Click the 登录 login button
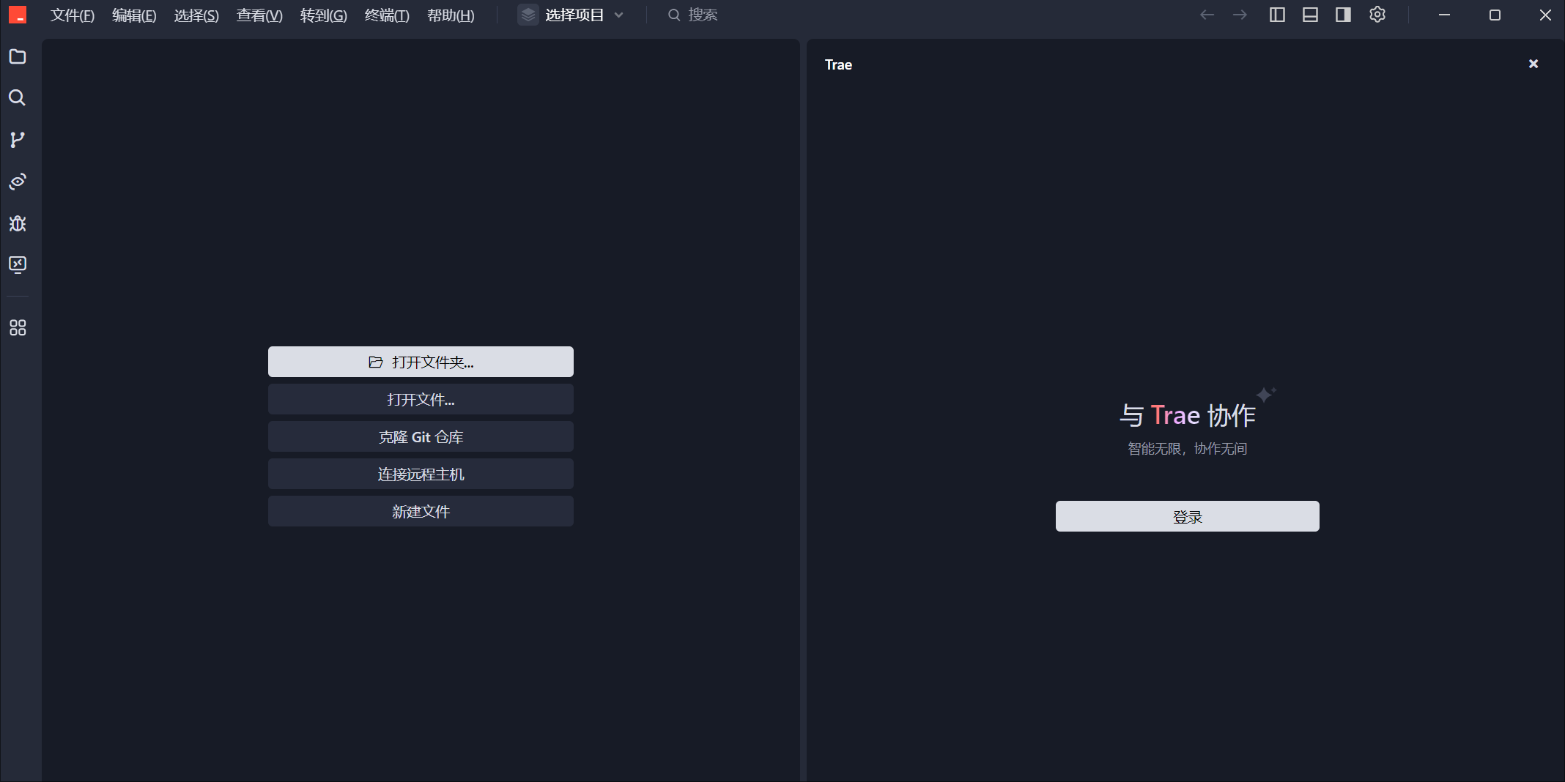Viewport: 1565px width, 782px height. pos(1187,516)
